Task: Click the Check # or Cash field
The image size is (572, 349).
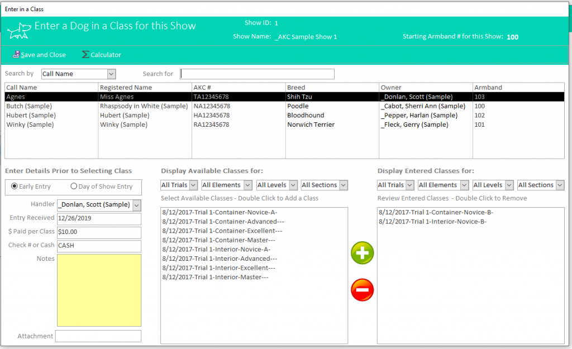Action: click(x=99, y=246)
